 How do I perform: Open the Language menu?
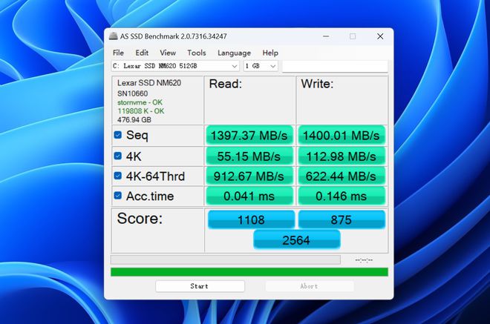coord(235,53)
